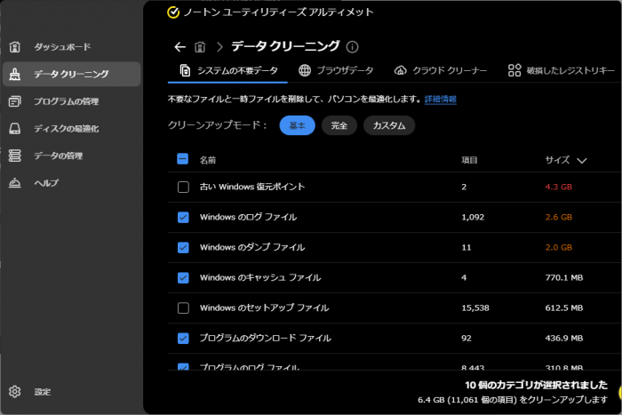Click the ディスクの最適化 drive icon in sidebar
Viewport: 622px width, 415px height.
click(15, 129)
